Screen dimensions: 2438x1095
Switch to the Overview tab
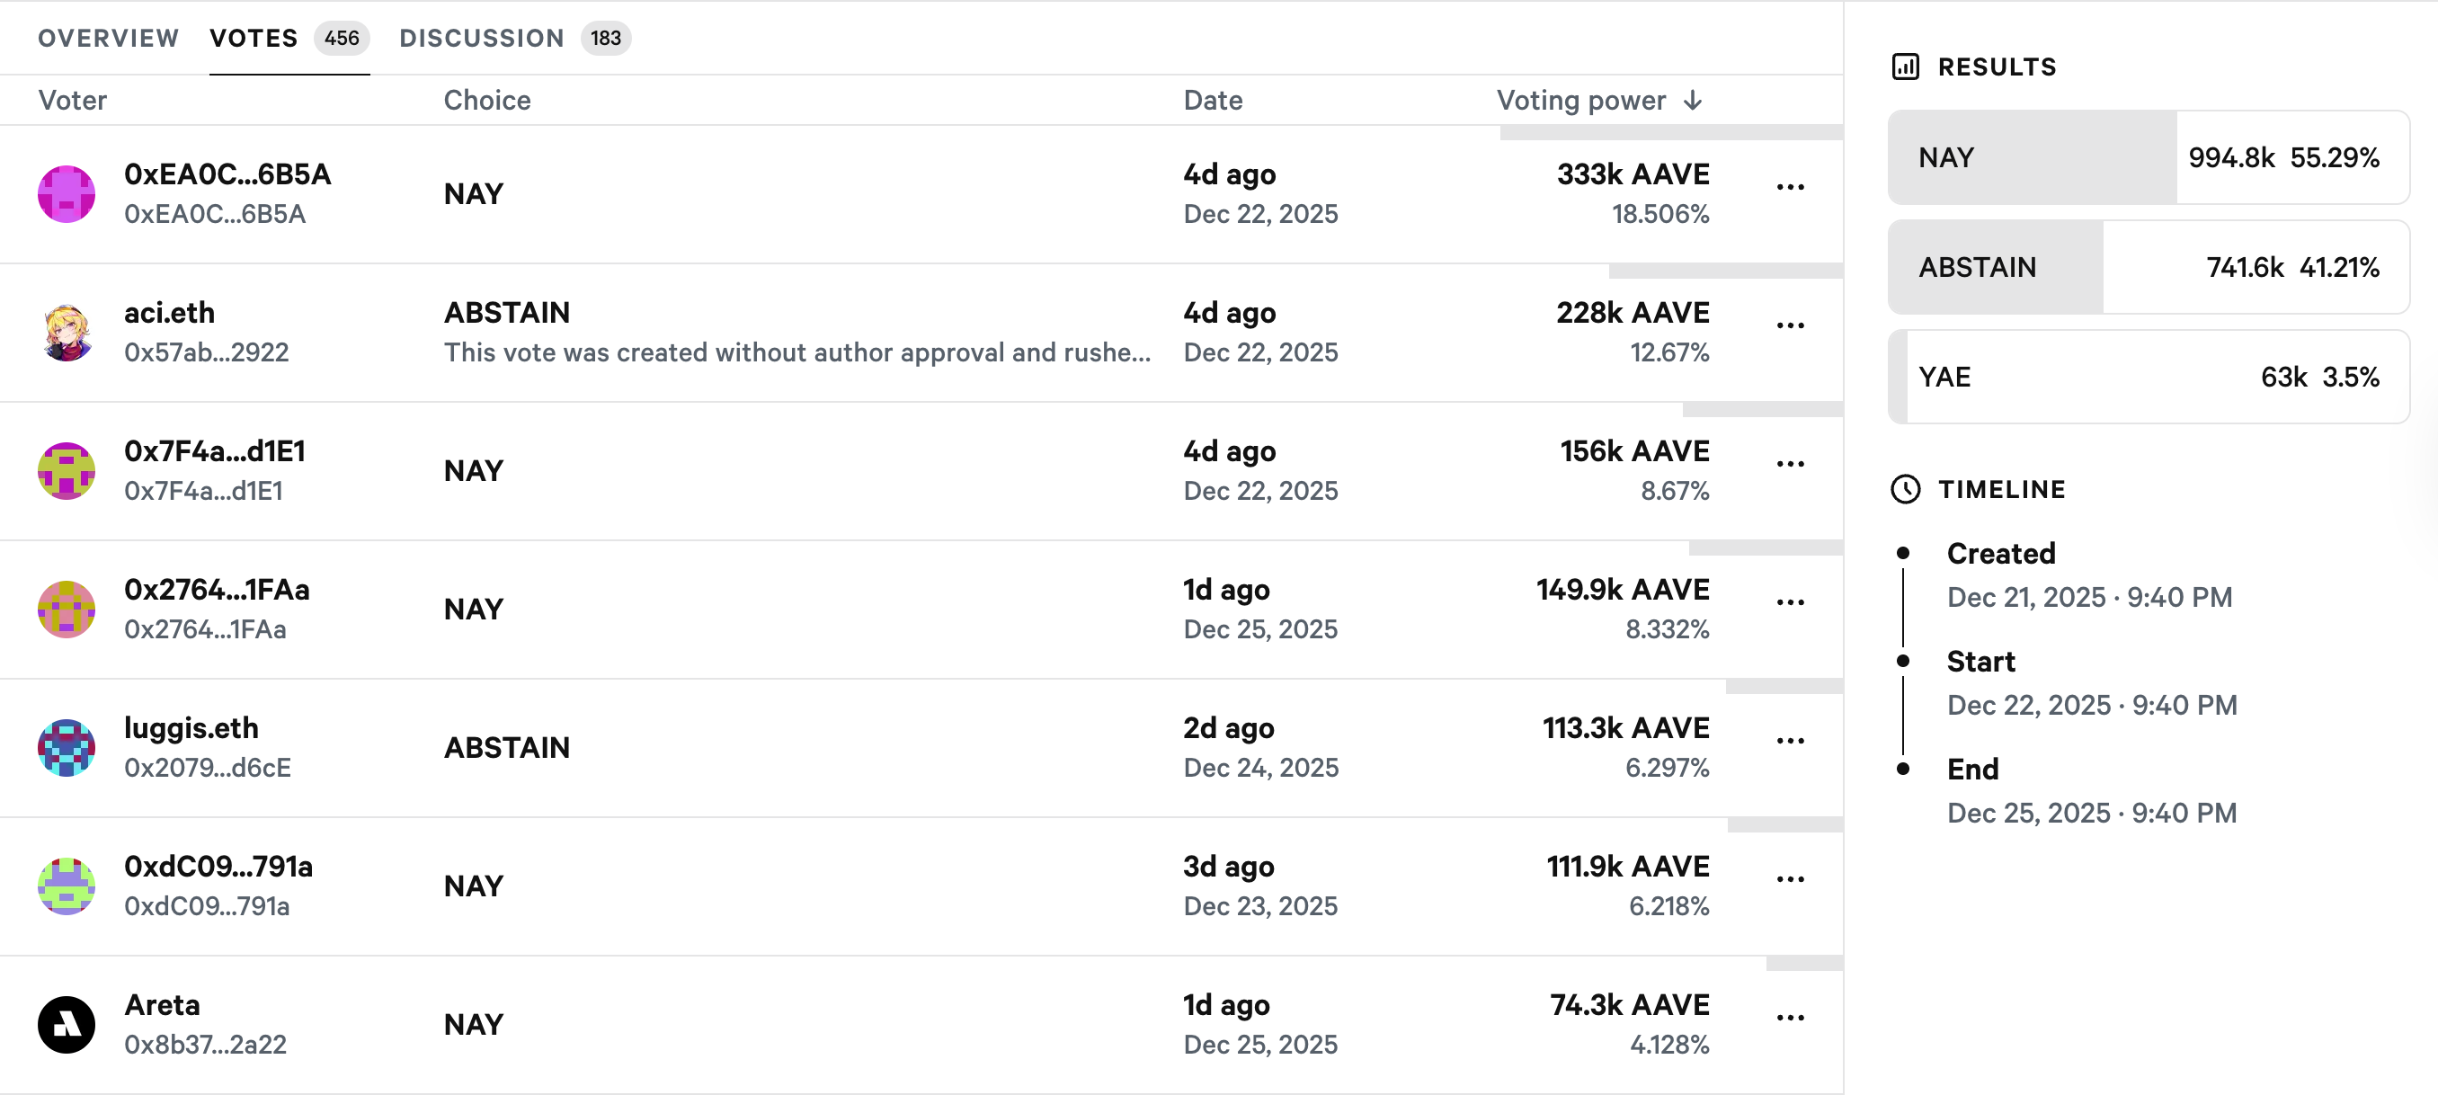pyautogui.click(x=108, y=38)
